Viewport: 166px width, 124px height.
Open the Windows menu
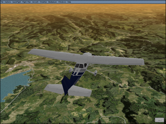pyautogui.click(x=62, y=2)
